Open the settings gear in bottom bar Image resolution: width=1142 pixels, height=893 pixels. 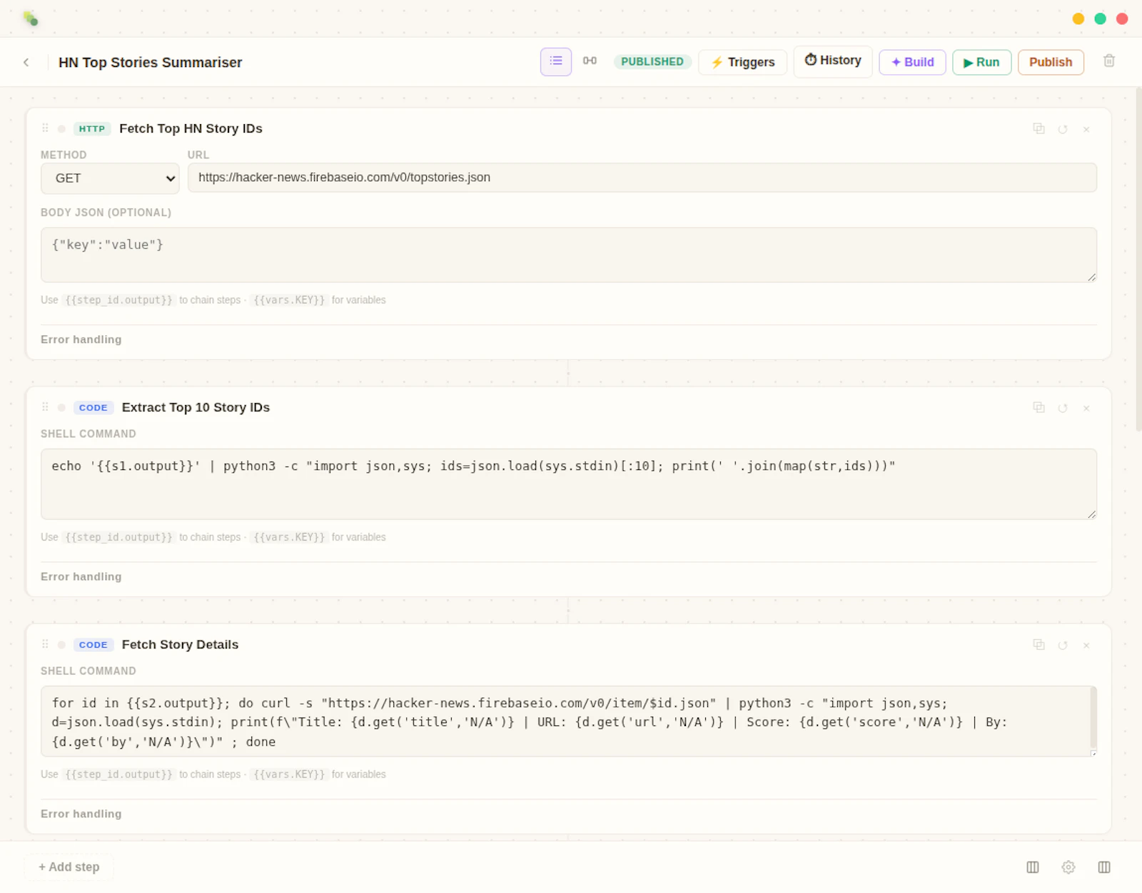click(x=1068, y=867)
